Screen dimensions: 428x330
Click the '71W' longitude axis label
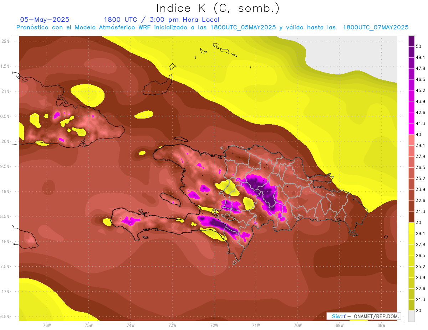256,325
